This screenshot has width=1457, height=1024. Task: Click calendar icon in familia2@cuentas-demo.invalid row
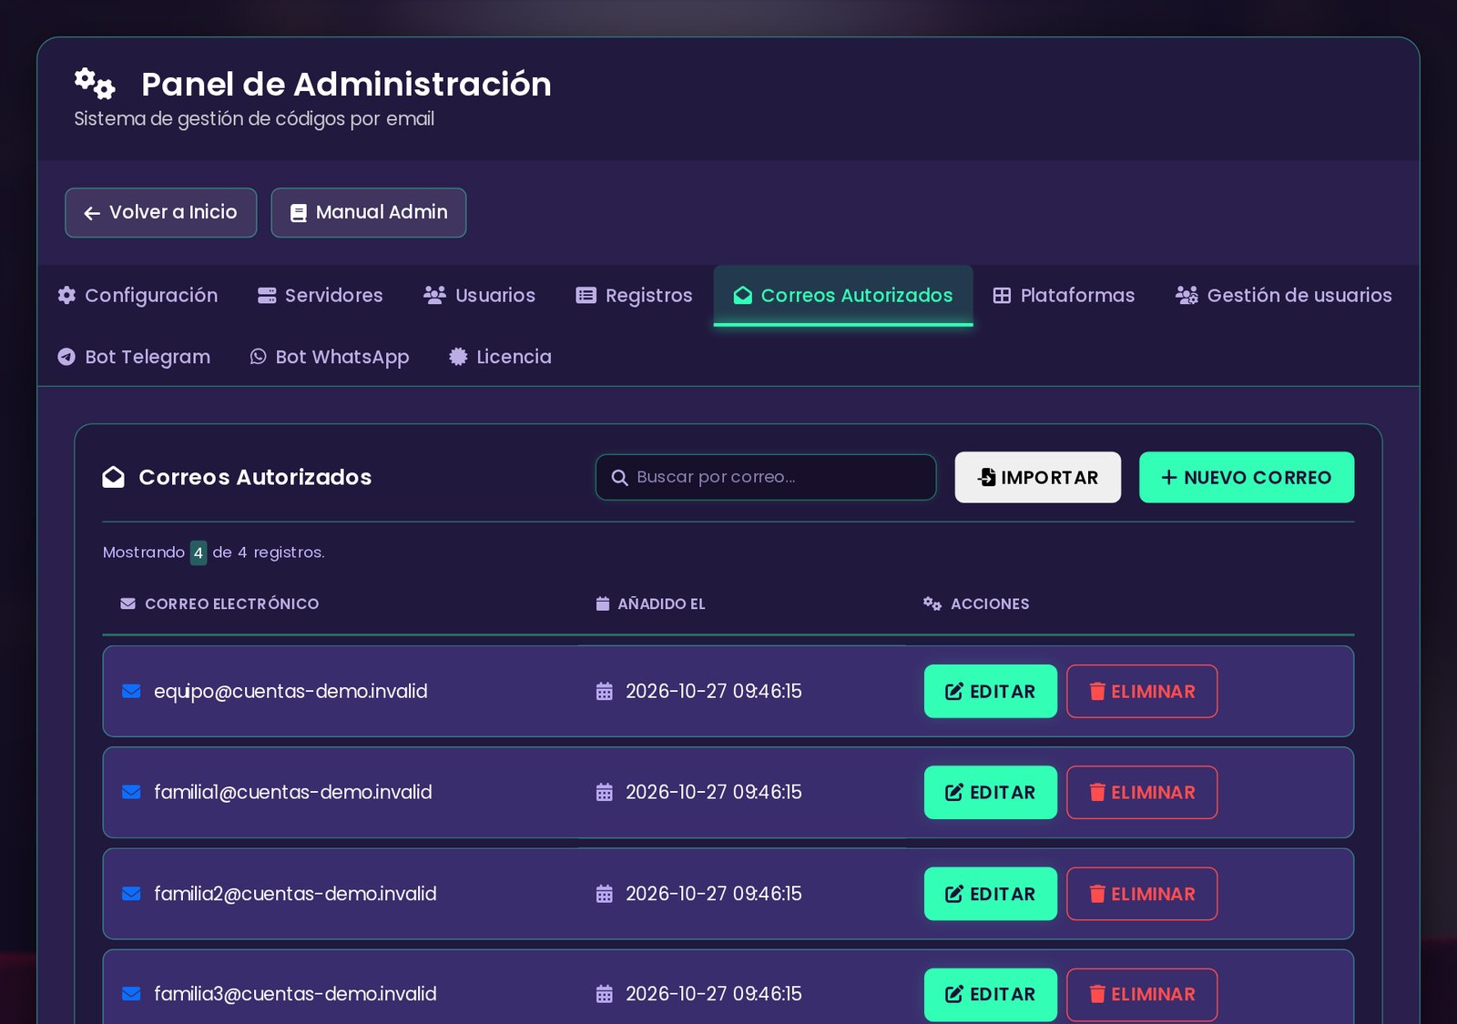[604, 895]
